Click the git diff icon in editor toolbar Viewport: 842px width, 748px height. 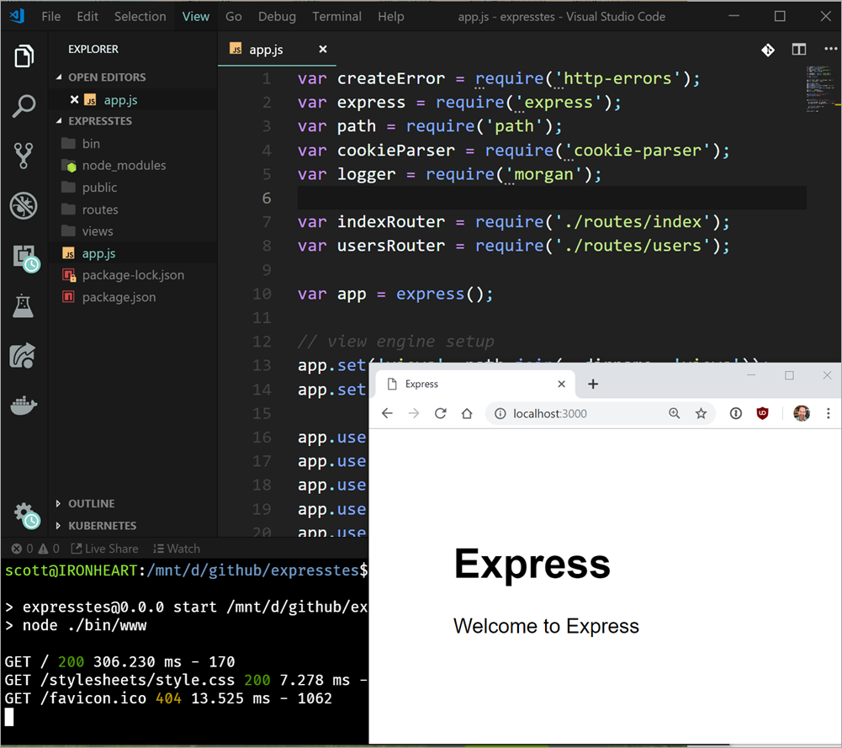[768, 50]
